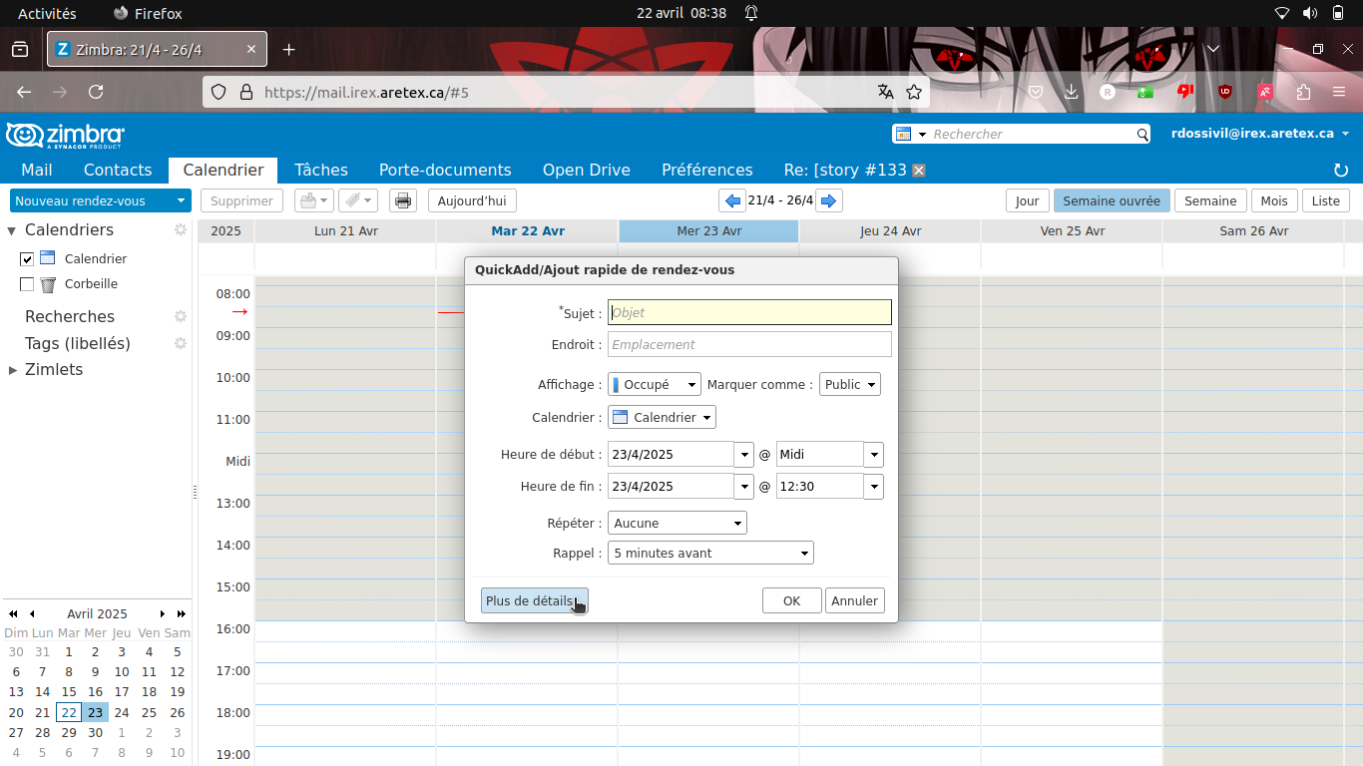1363x766 pixels.
Task: Open system notifications bell icon
Action: [751, 13]
